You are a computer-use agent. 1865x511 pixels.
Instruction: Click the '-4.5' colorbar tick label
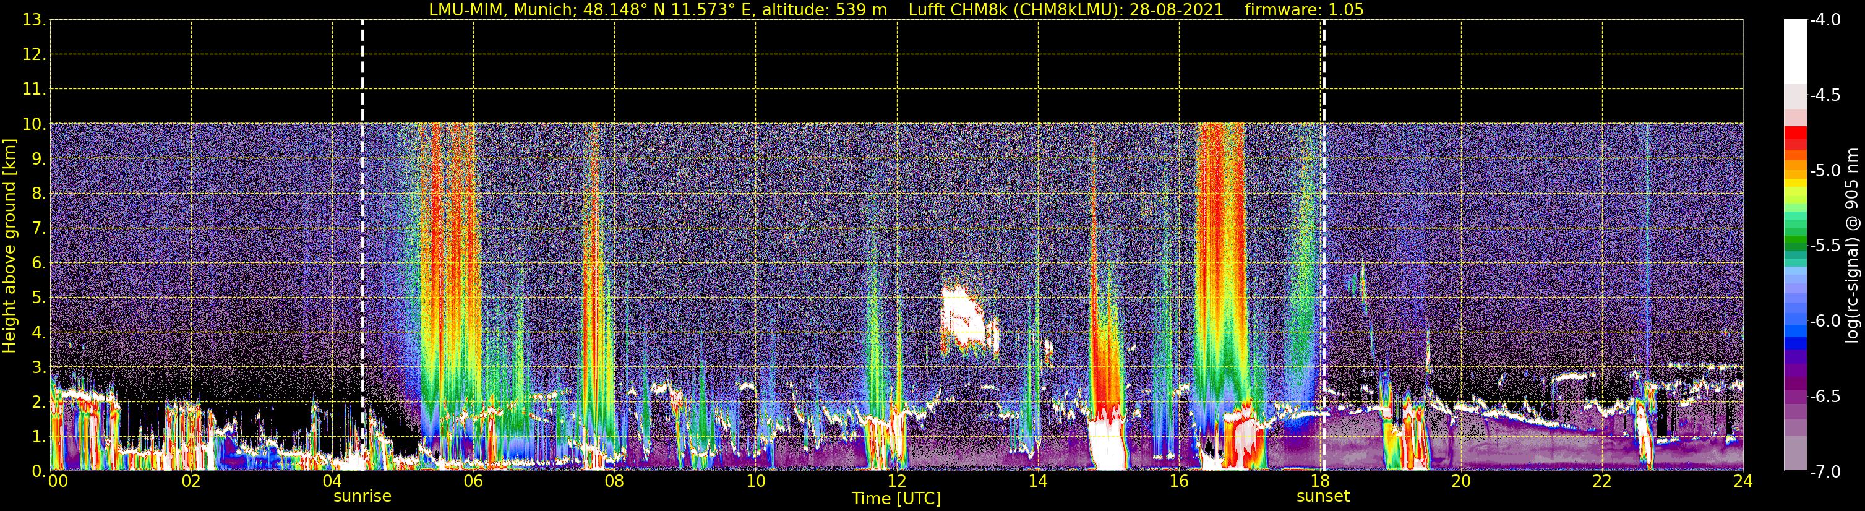(1825, 95)
